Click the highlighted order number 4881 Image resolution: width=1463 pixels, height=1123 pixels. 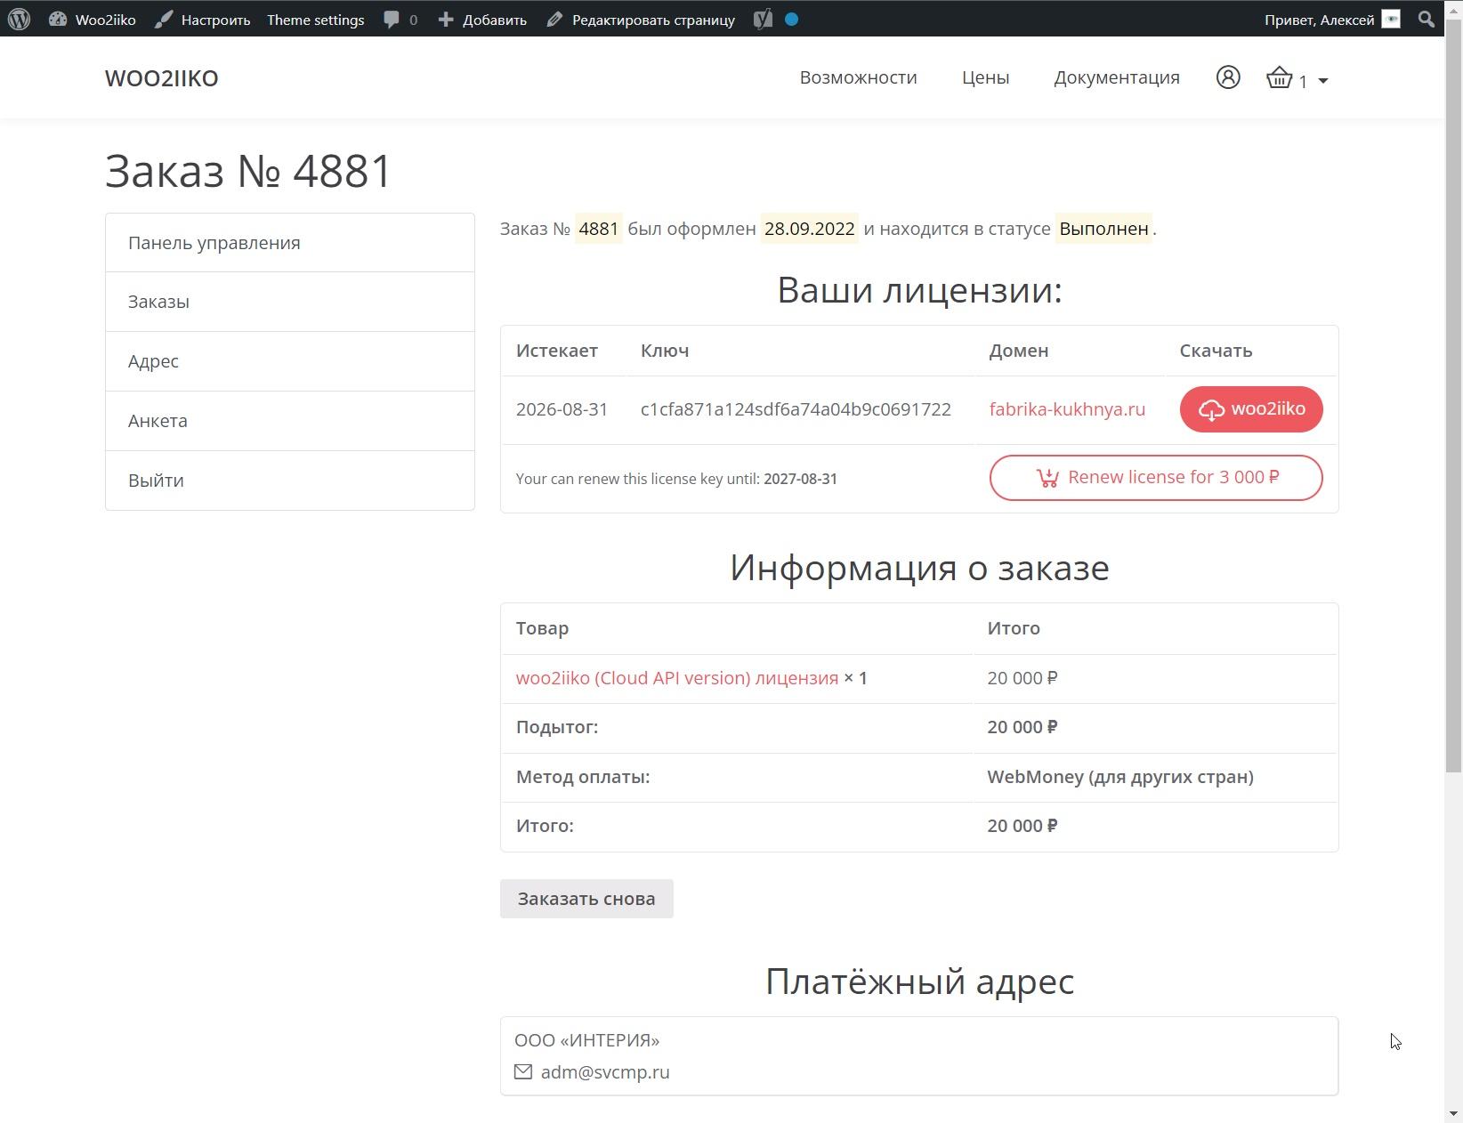point(598,229)
